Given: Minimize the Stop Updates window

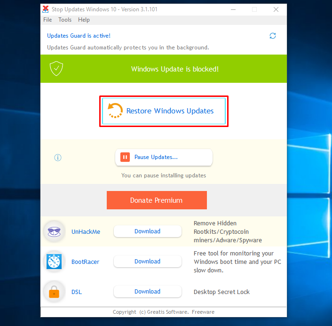Looking at the screenshot, I should click(233, 9).
